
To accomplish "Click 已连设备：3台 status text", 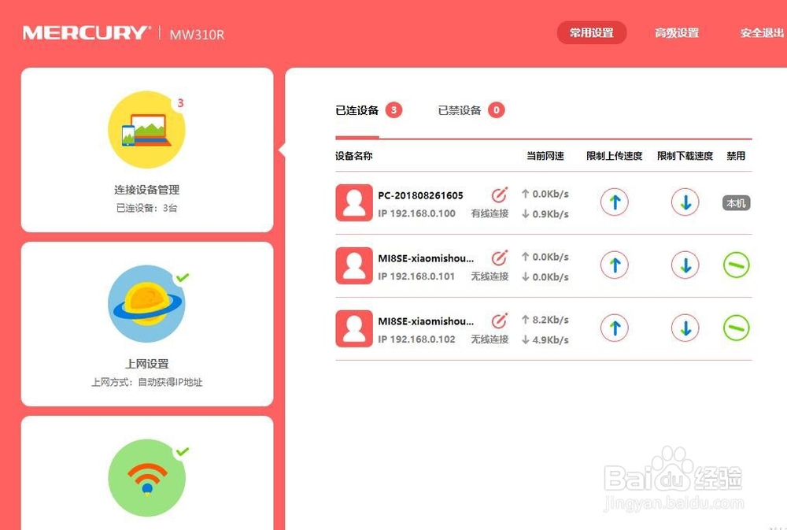I will pyautogui.click(x=146, y=207).
